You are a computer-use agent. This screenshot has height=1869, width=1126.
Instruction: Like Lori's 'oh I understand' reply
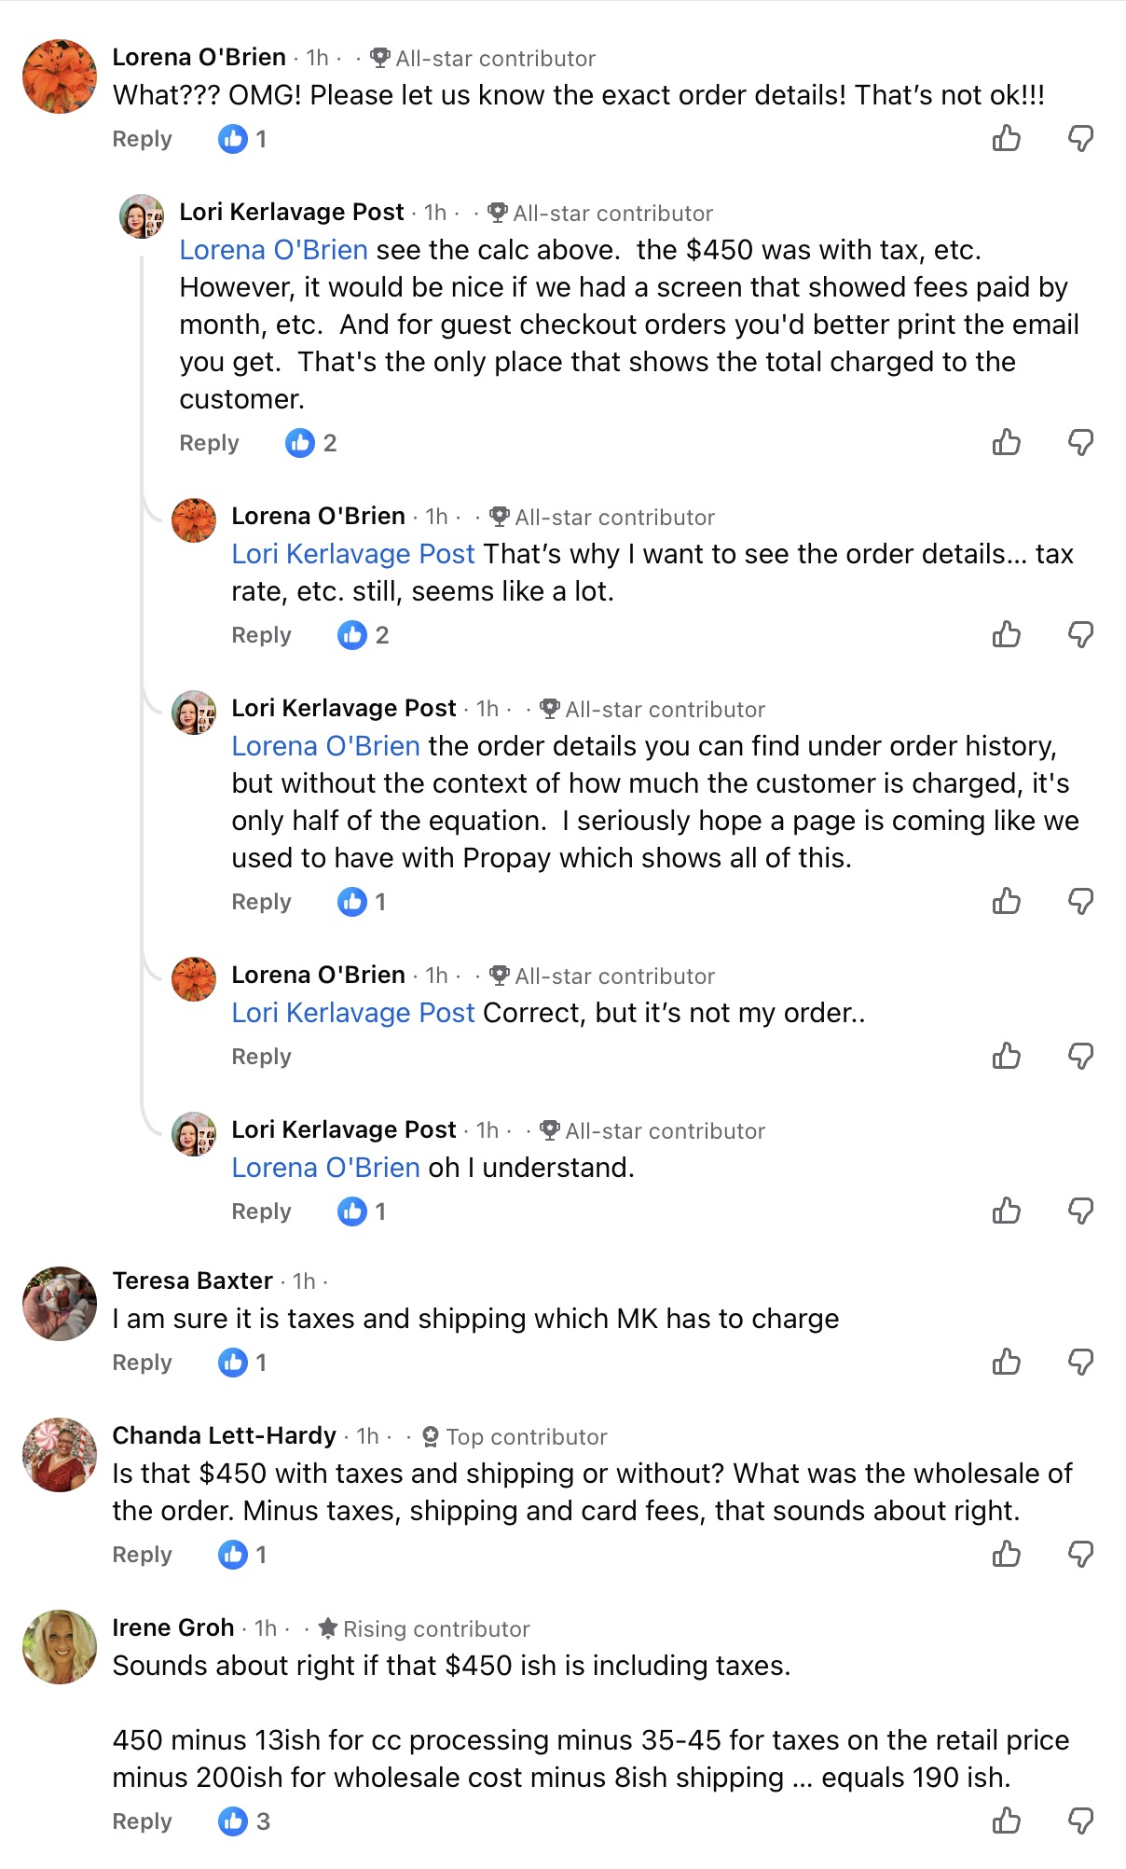pyautogui.click(x=1006, y=1211)
